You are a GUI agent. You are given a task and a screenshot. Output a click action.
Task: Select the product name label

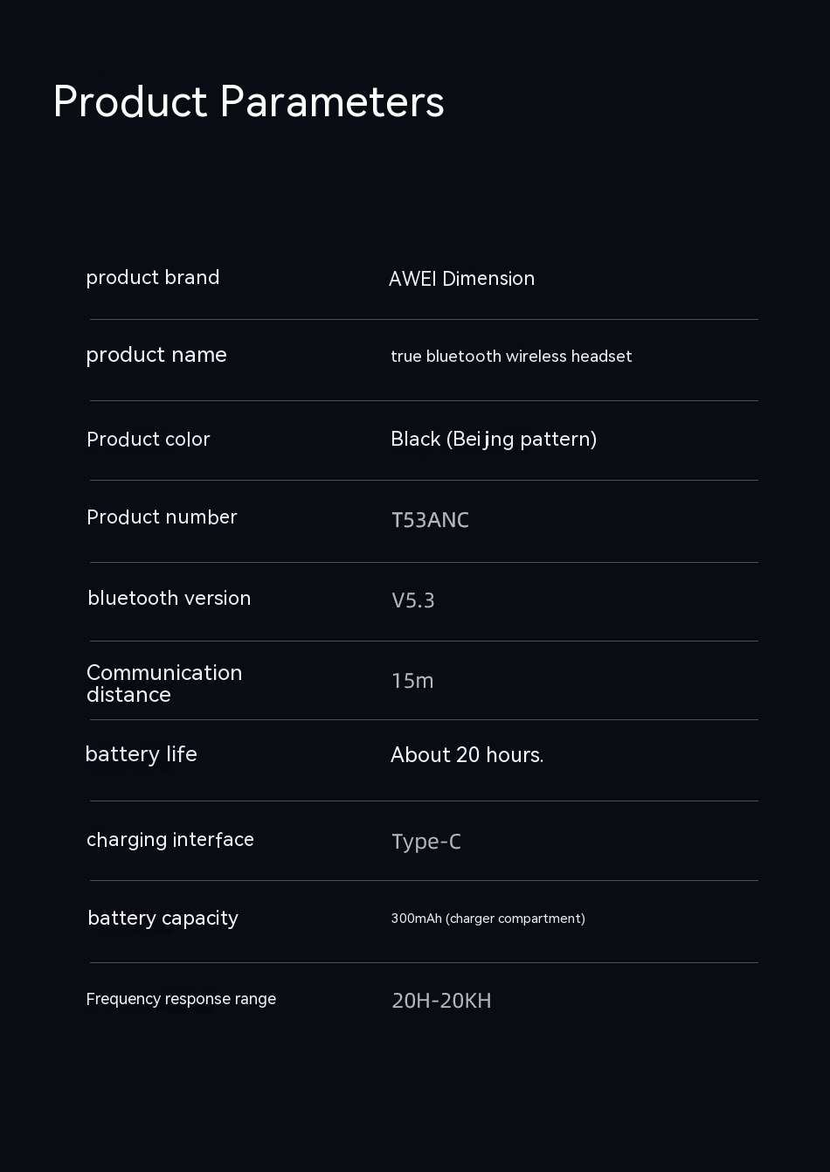156,355
